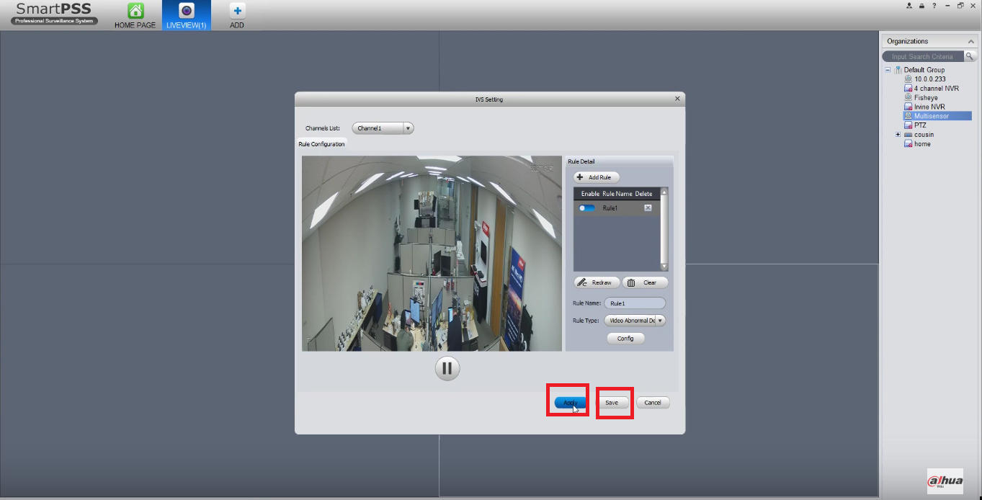982x500 pixels.
Task: Select Multisensor device in tree
Action: click(932, 116)
